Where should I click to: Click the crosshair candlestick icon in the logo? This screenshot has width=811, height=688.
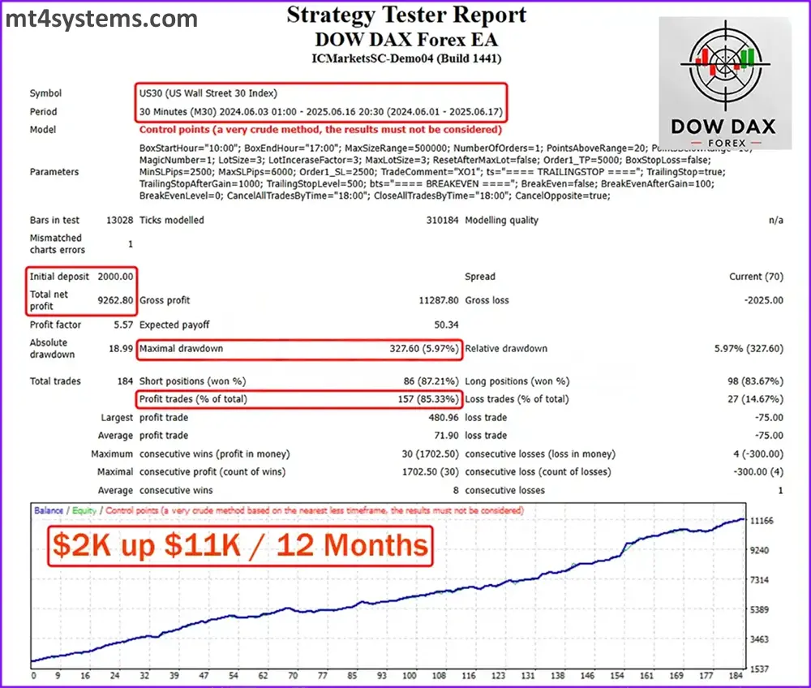click(724, 66)
